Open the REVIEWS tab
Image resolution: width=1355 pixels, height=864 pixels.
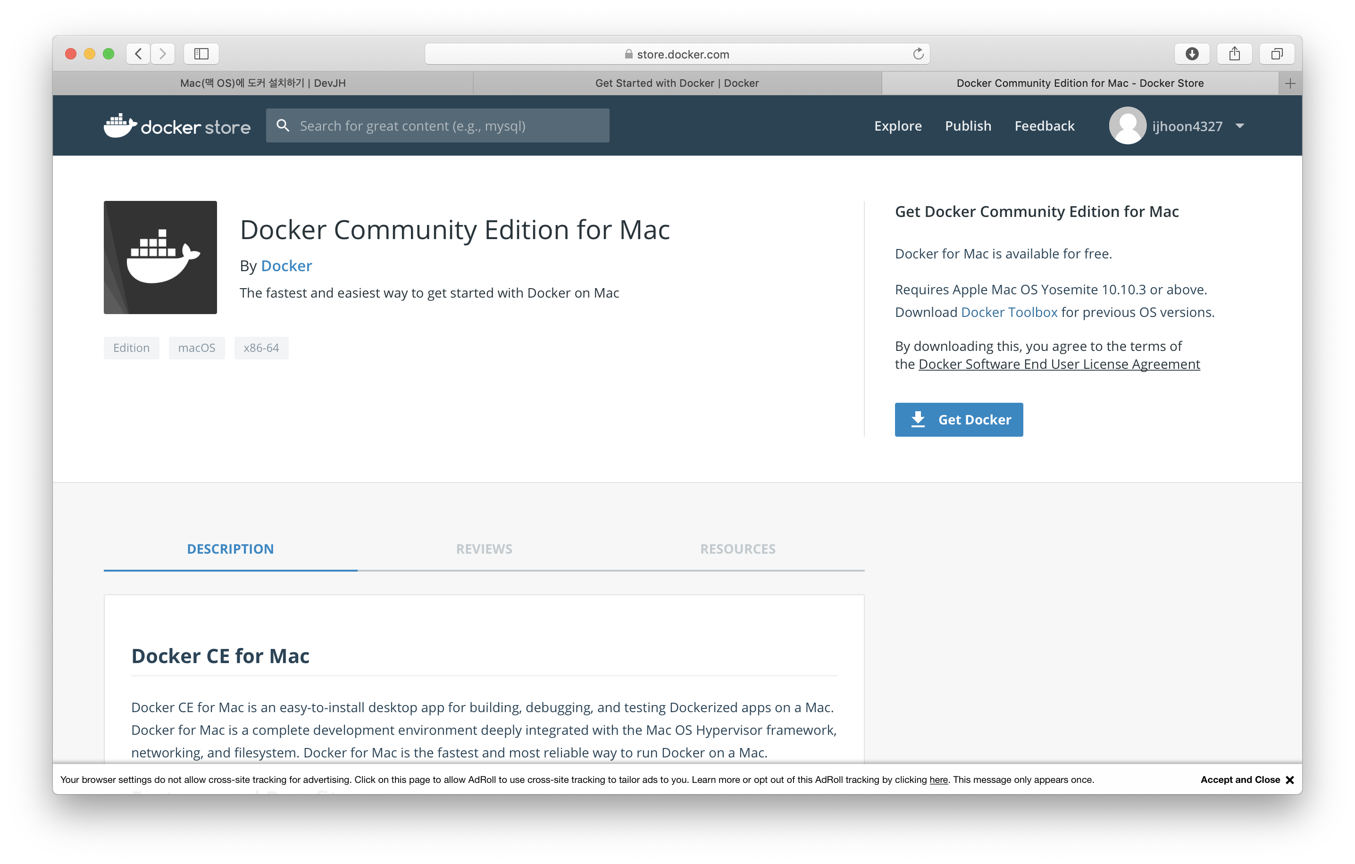(484, 549)
